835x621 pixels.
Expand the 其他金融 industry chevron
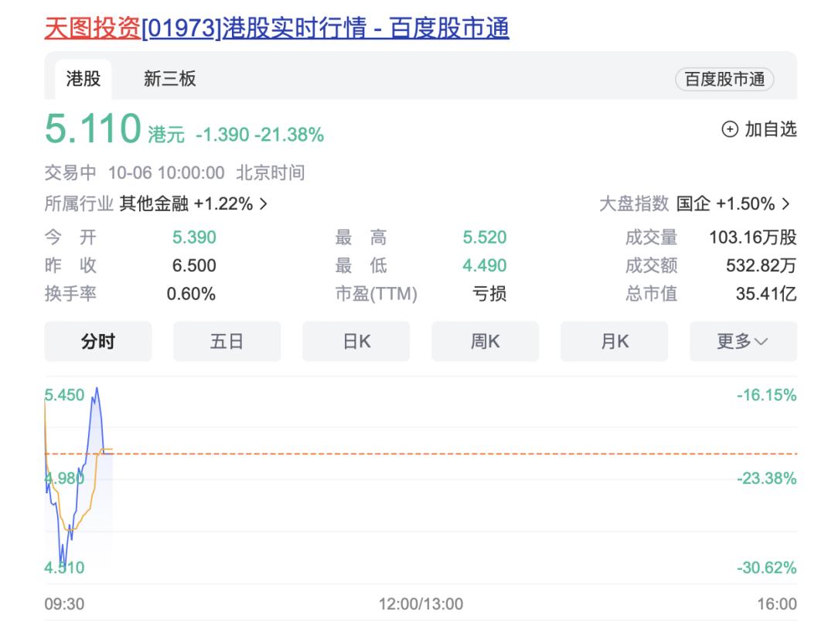pyautogui.click(x=264, y=204)
